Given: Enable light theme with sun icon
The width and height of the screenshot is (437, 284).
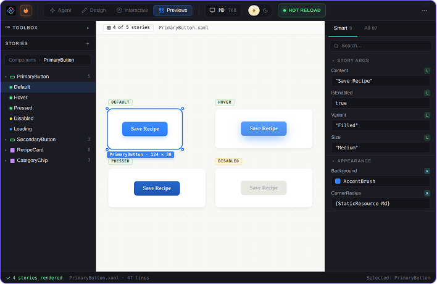Looking at the screenshot, I should [x=254, y=10].
